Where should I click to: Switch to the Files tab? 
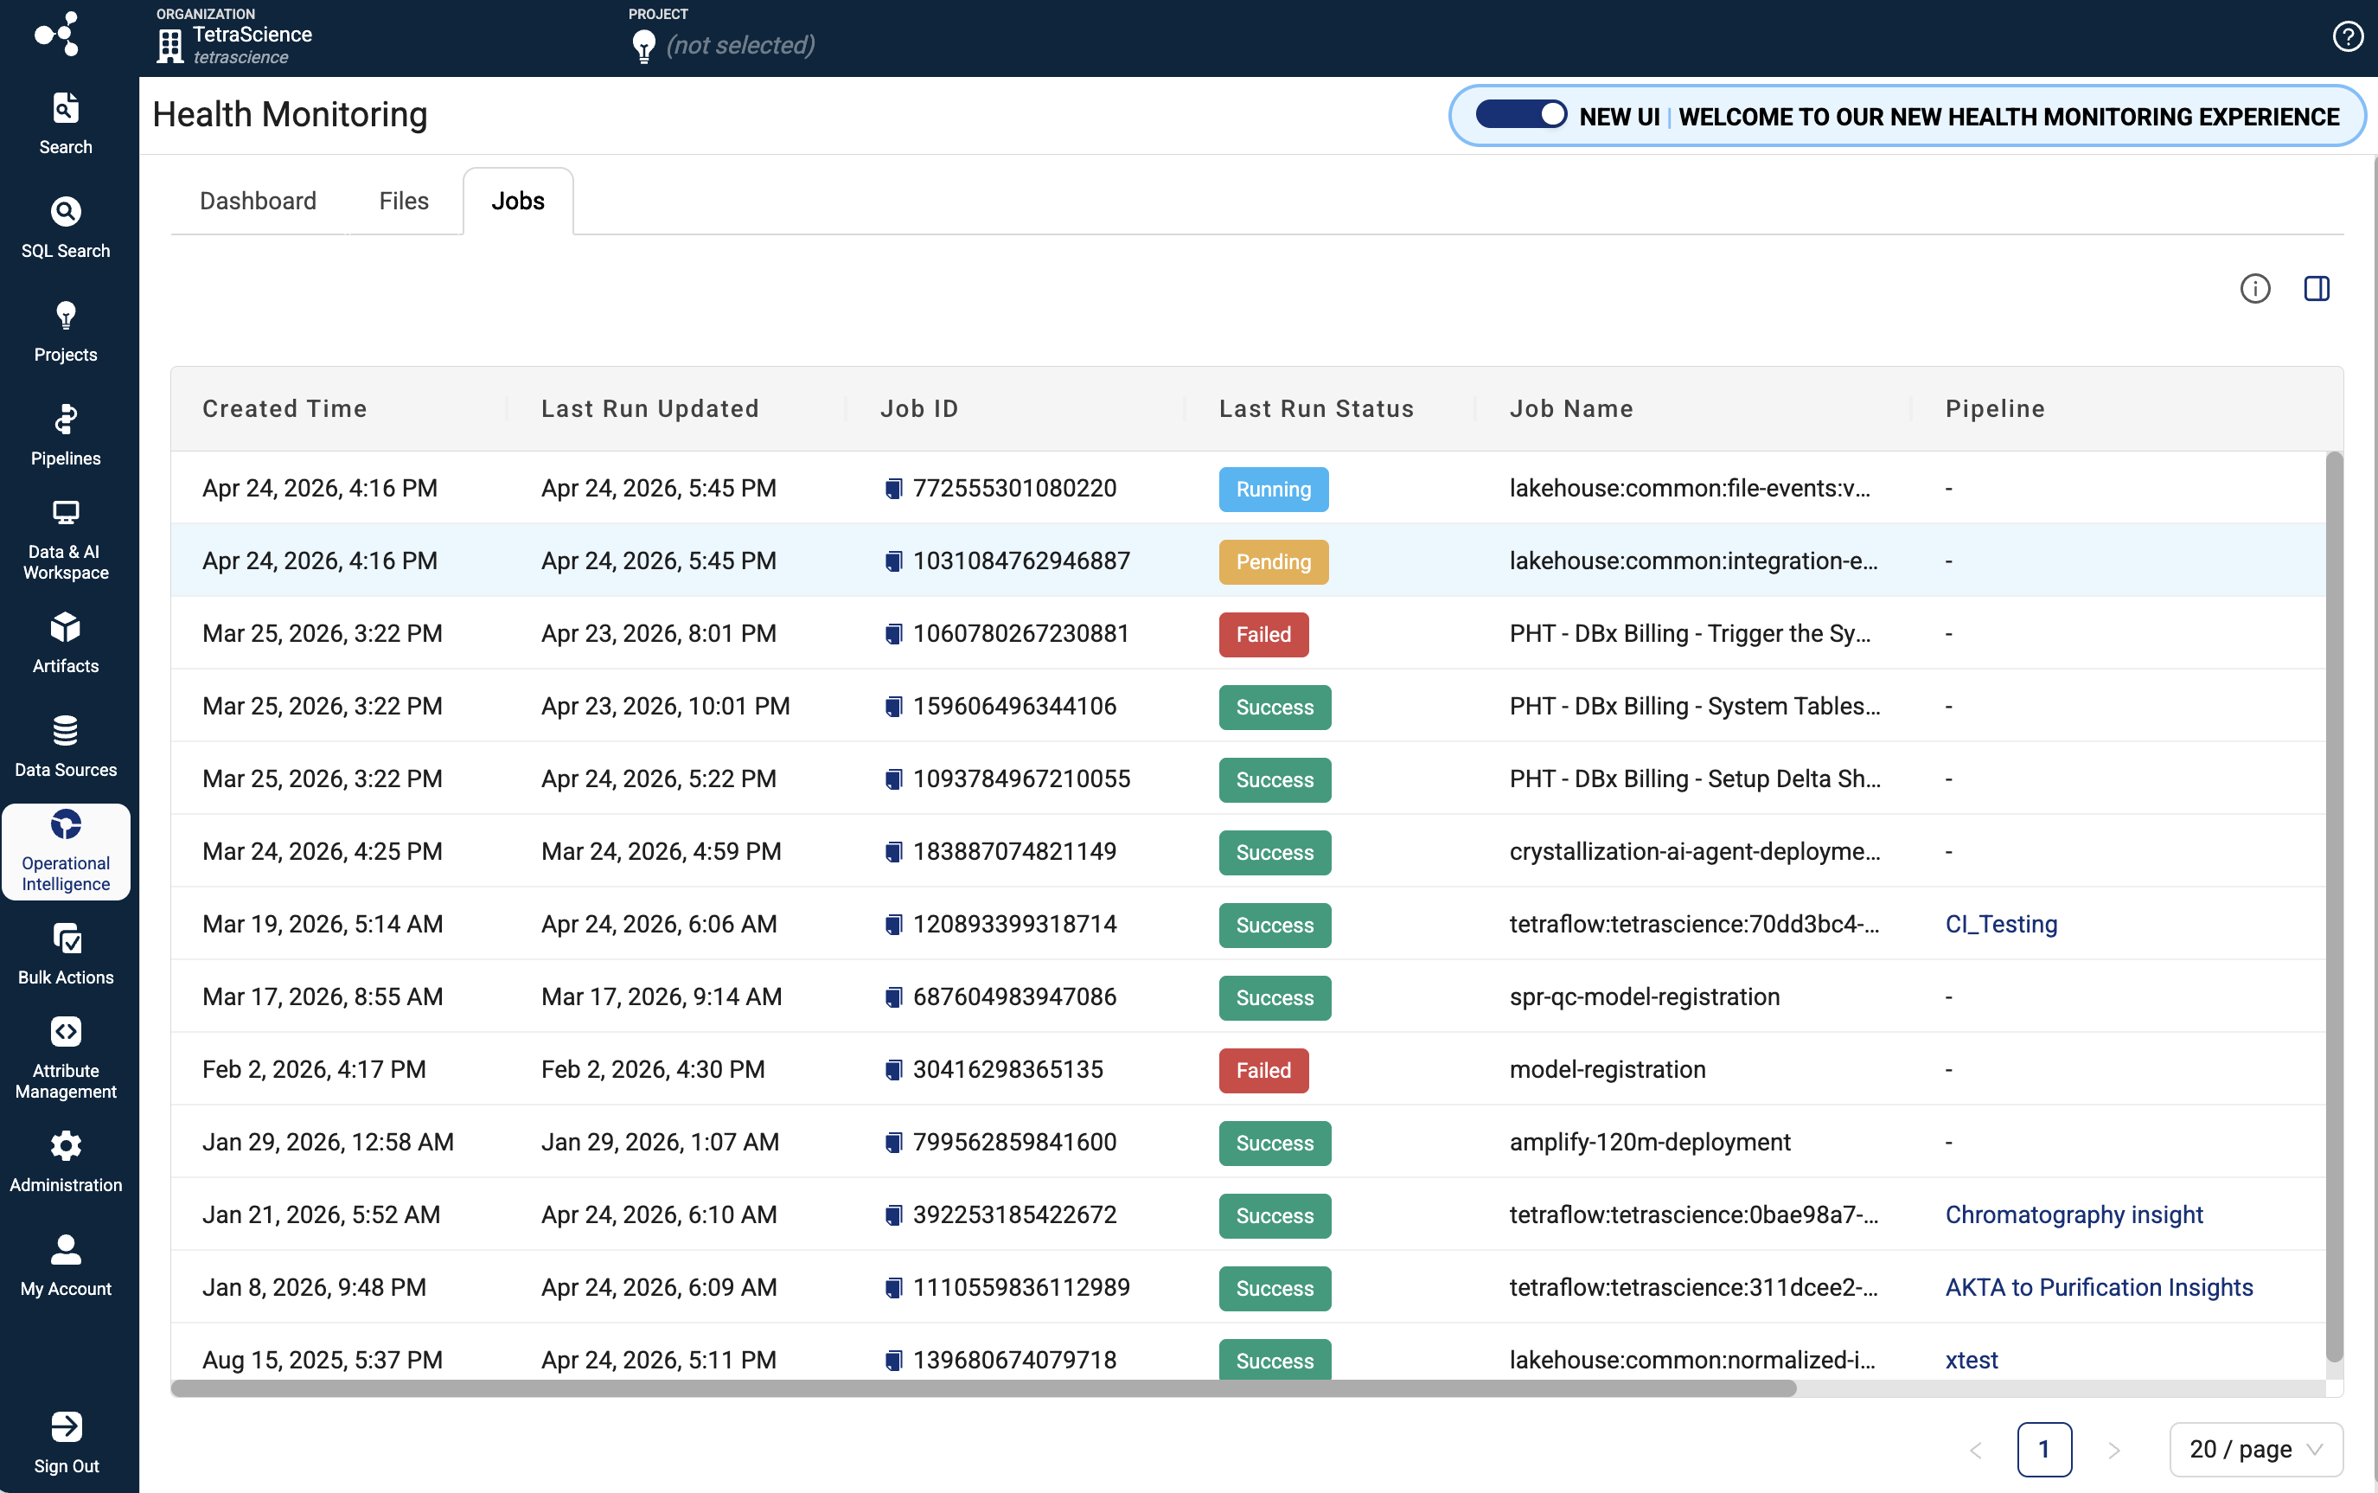click(x=403, y=201)
